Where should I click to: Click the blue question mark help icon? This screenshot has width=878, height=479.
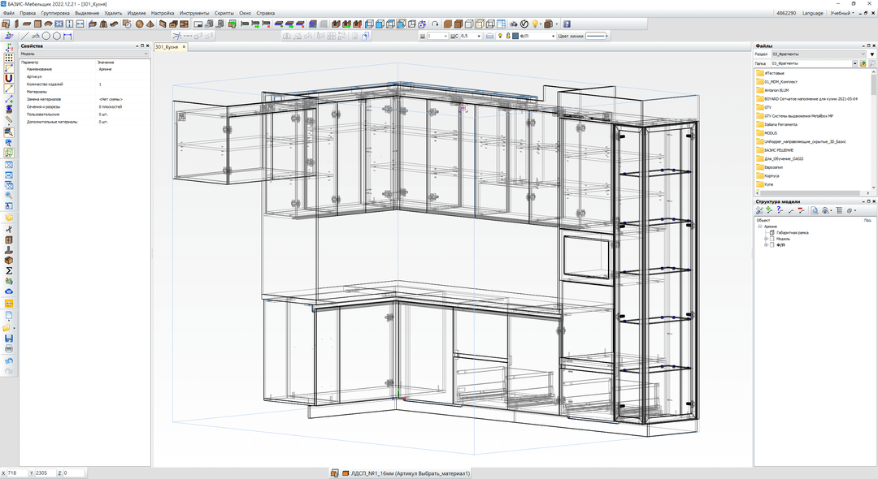point(567,24)
